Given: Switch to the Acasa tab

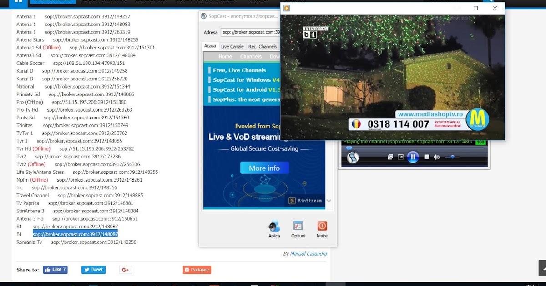Looking at the screenshot, I should click(x=210, y=46).
